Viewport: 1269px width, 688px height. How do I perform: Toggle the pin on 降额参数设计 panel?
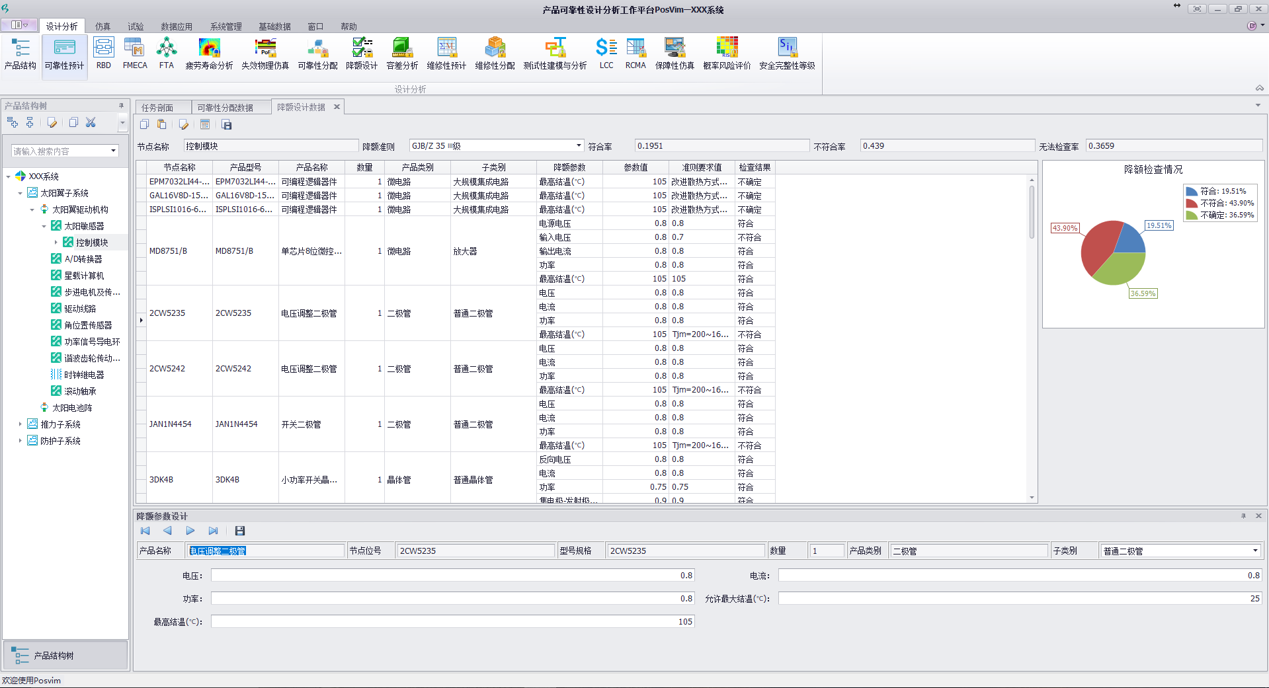1243,516
